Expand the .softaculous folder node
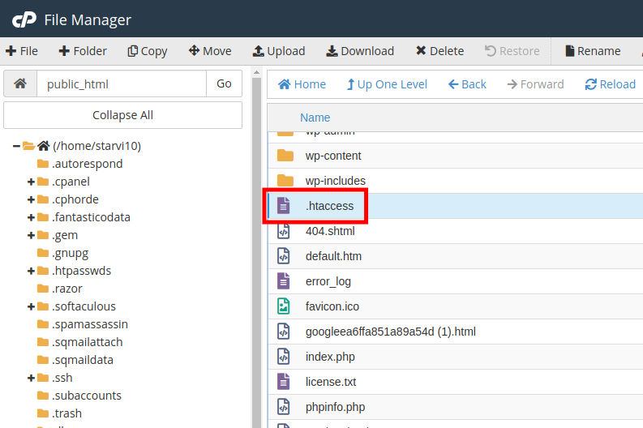This screenshot has width=643, height=428. click(31, 306)
